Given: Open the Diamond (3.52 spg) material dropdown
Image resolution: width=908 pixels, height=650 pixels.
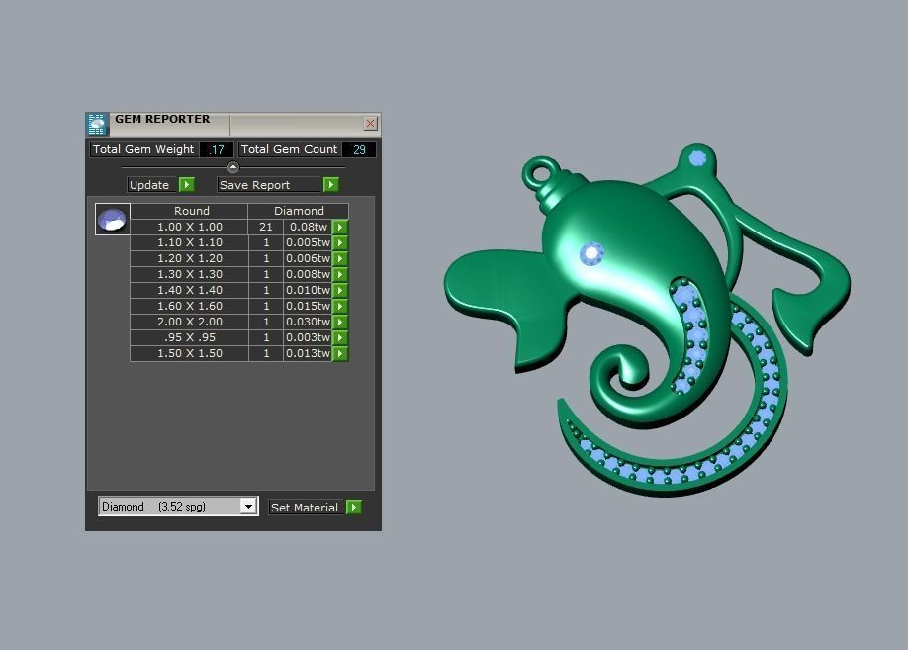Looking at the screenshot, I should click(x=248, y=507).
